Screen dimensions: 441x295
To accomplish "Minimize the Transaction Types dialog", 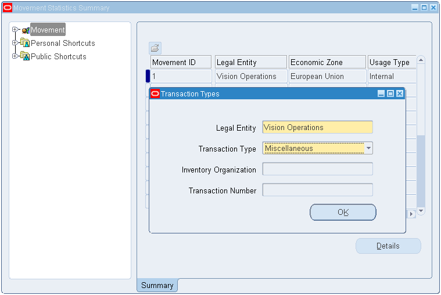I will 381,93.
